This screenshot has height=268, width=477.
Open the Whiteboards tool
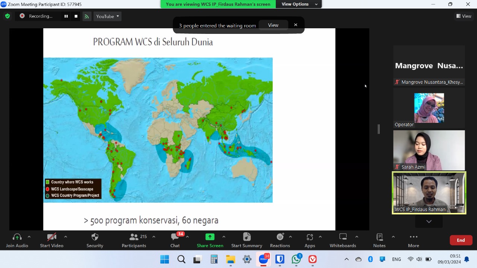tap(343, 240)
